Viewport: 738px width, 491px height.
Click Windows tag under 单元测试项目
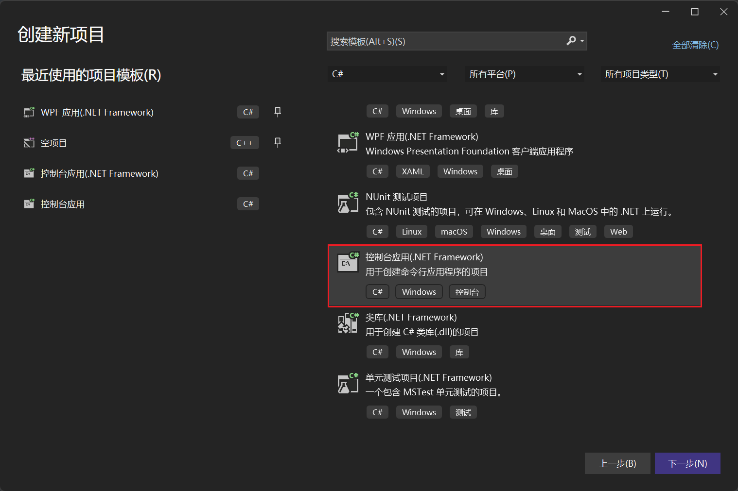419,412
